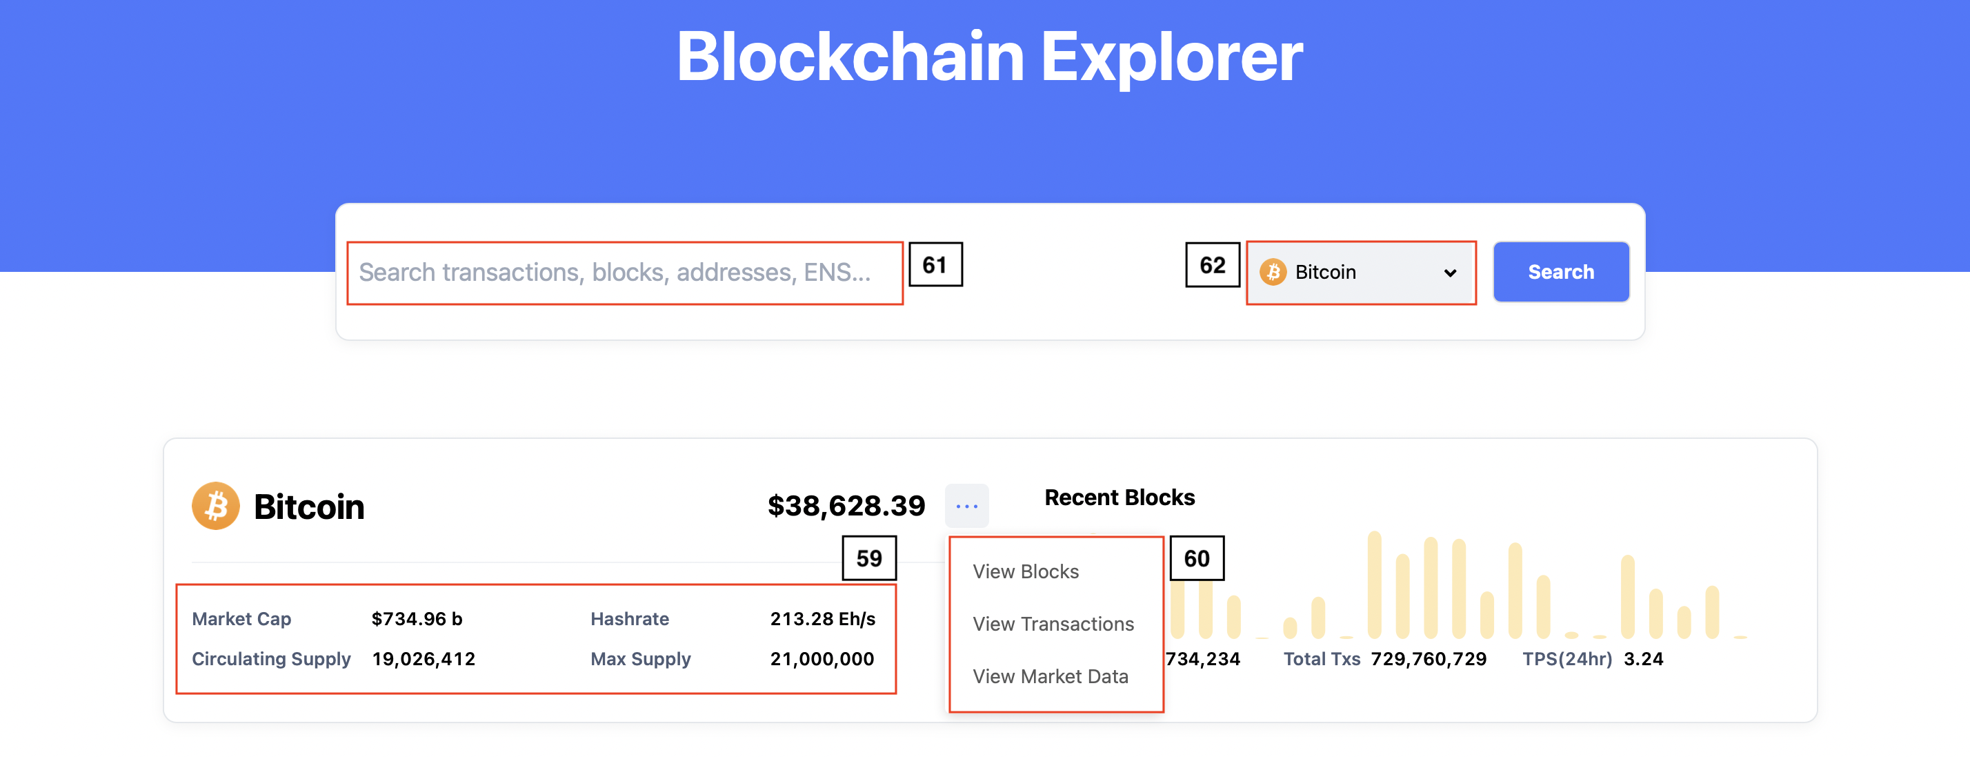
Task: Click the Bitcoin logo beside the Bitcoin heading
Action: tap(216, 506)
